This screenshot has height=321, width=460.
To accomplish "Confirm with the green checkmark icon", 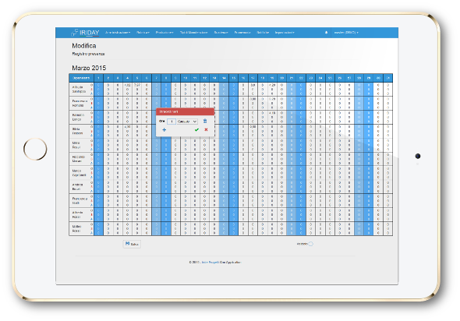I will tap(196, 129).
